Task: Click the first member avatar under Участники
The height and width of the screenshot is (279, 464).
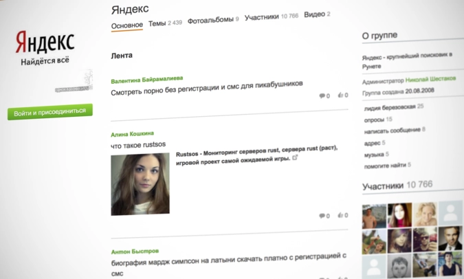Action: [x=373, y=215]
